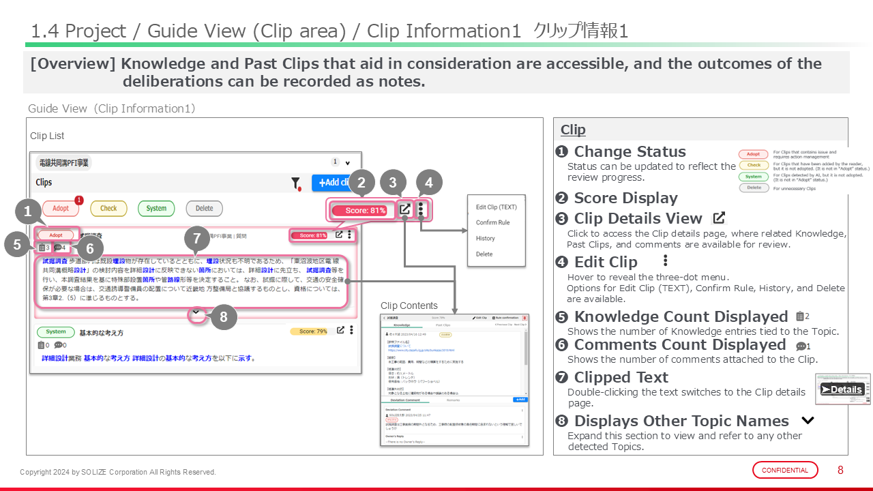Change the Adopt status tag on first clip
The width and height of the screenshot is (873, 491).
click(x=56, y=235)
